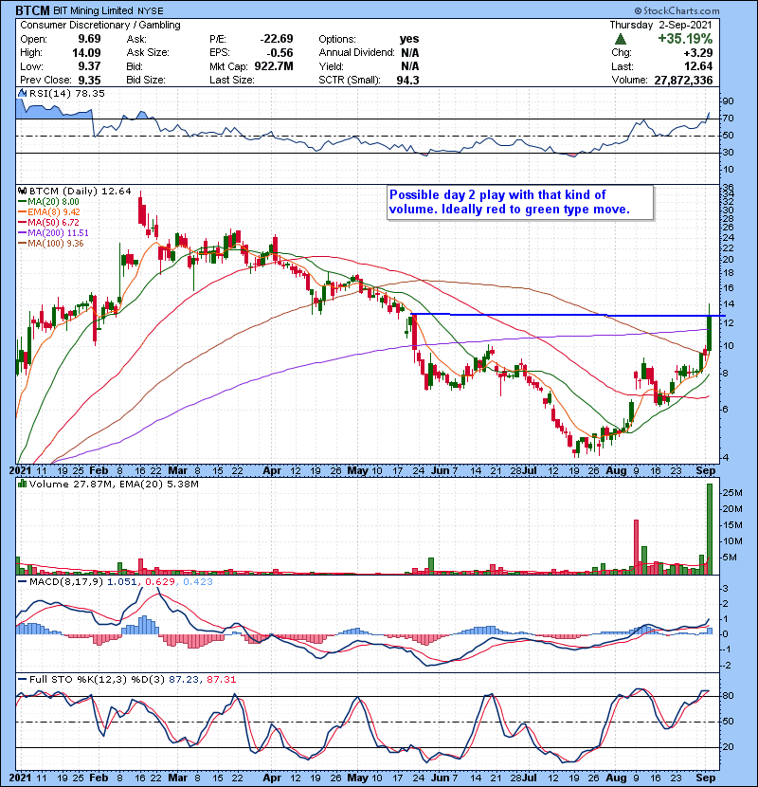Click the RSI(14) indicator icon
The image size is (758, 787).
pyautogui.click(x=22, y=93)
